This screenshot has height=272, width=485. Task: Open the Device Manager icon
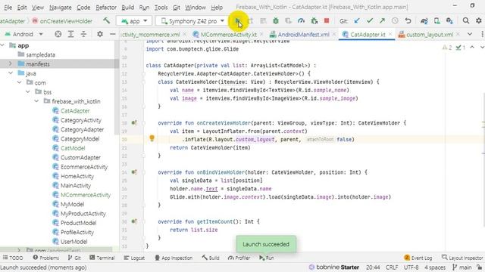pos(436,21)
